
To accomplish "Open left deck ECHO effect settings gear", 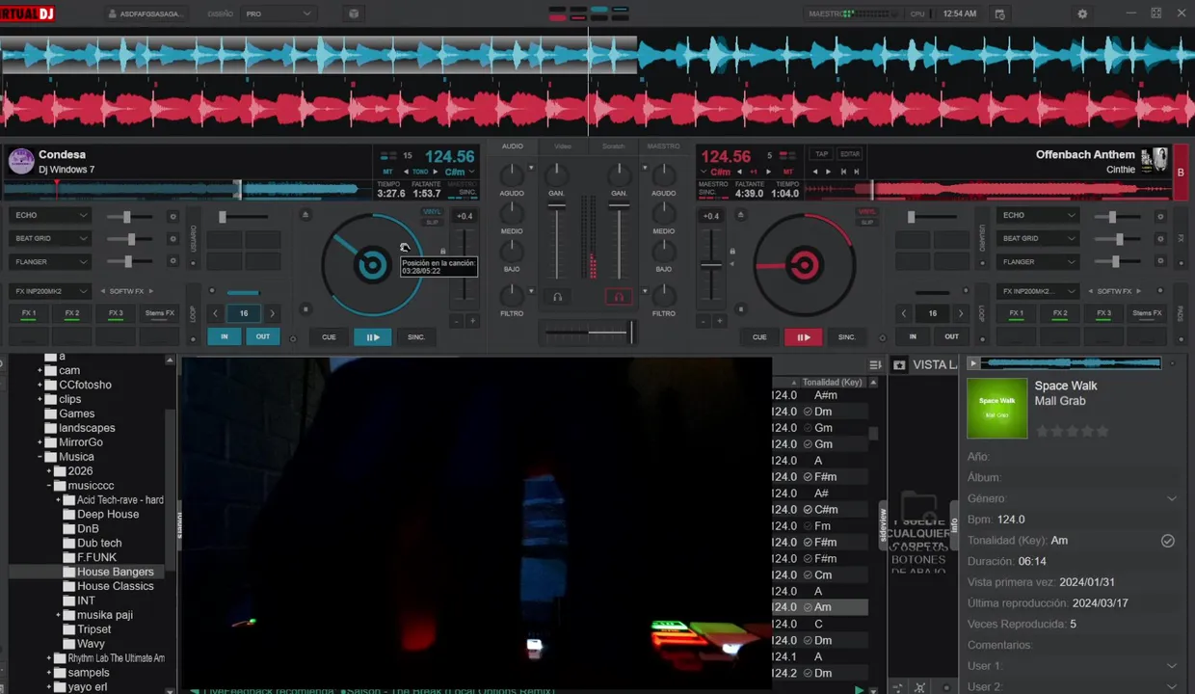I will click(x=173, y=216).
